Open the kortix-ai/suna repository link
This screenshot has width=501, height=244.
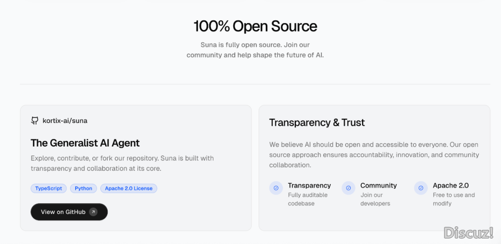point(65,121)
